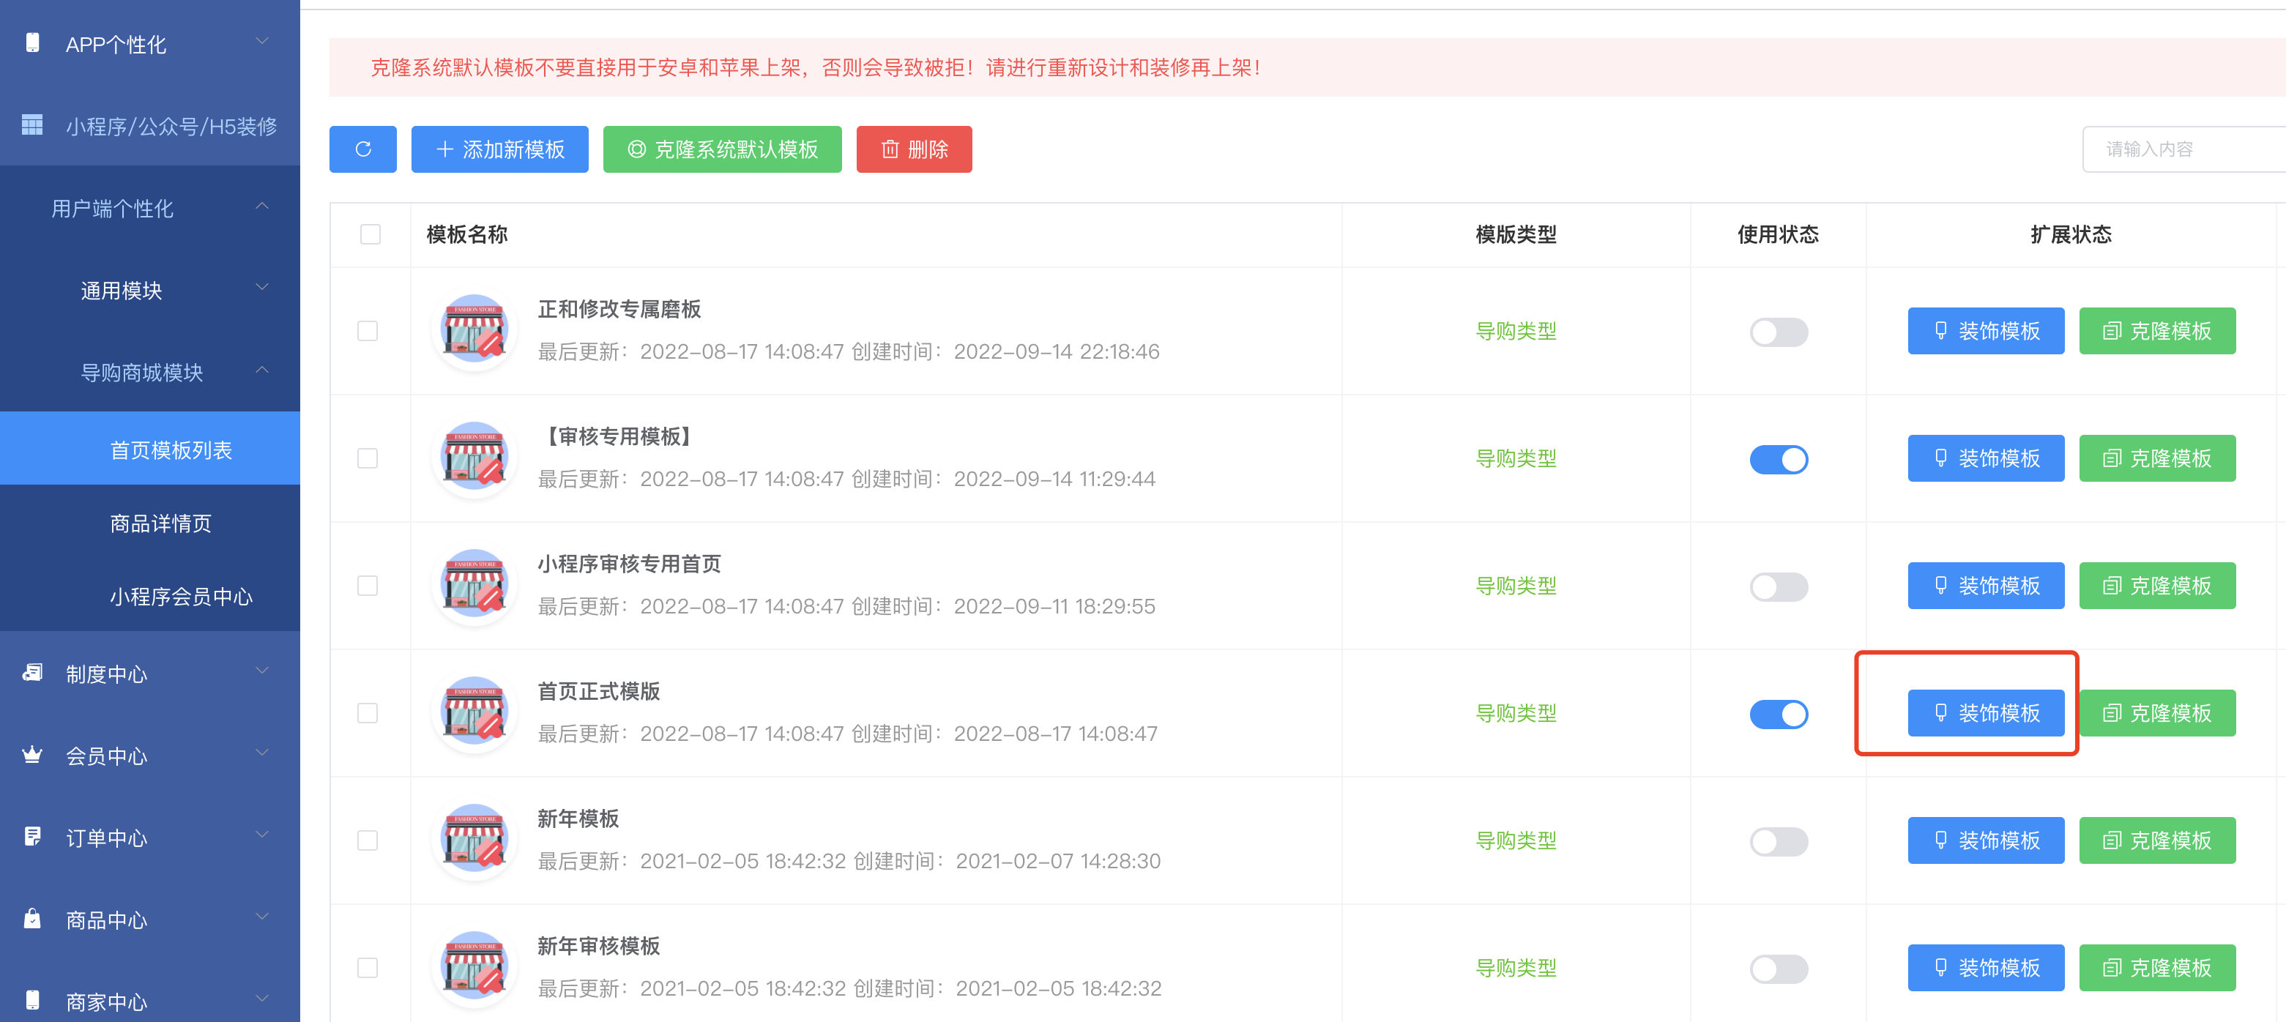Check the box for 小程序审核专用首页 row
This screenshot has width=2286, height=1022.
pos(368,586)
